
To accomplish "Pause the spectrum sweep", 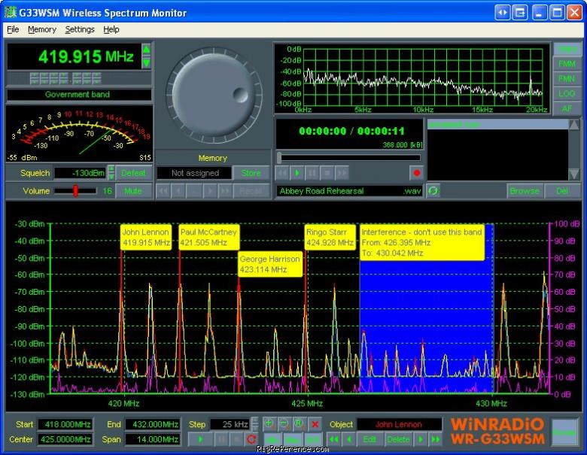I will [x=221, y=439].
